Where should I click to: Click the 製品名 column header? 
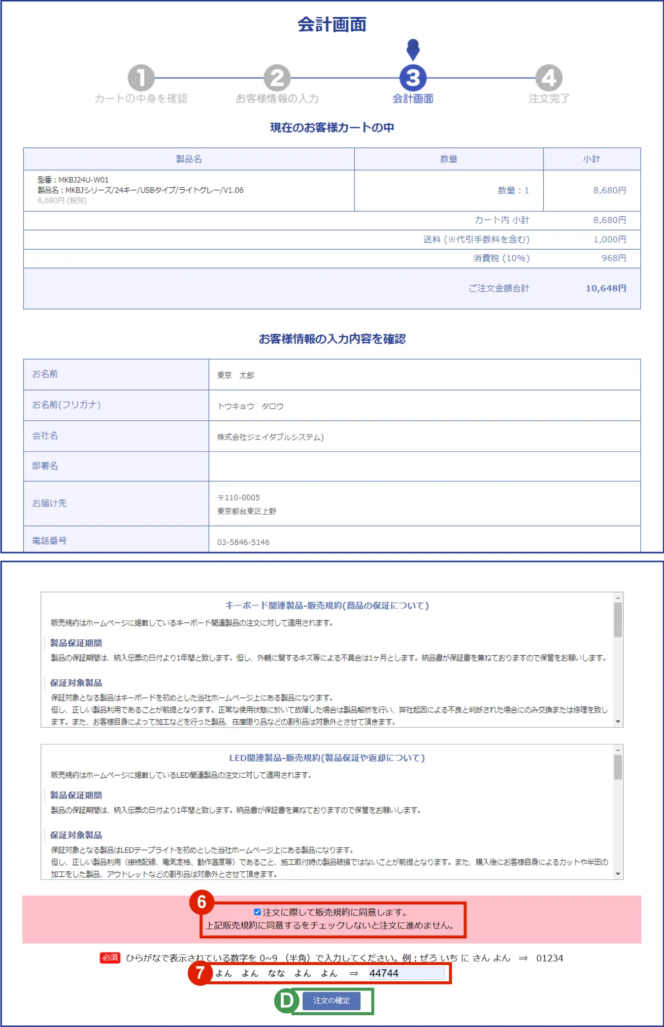(x=189, y=159)
